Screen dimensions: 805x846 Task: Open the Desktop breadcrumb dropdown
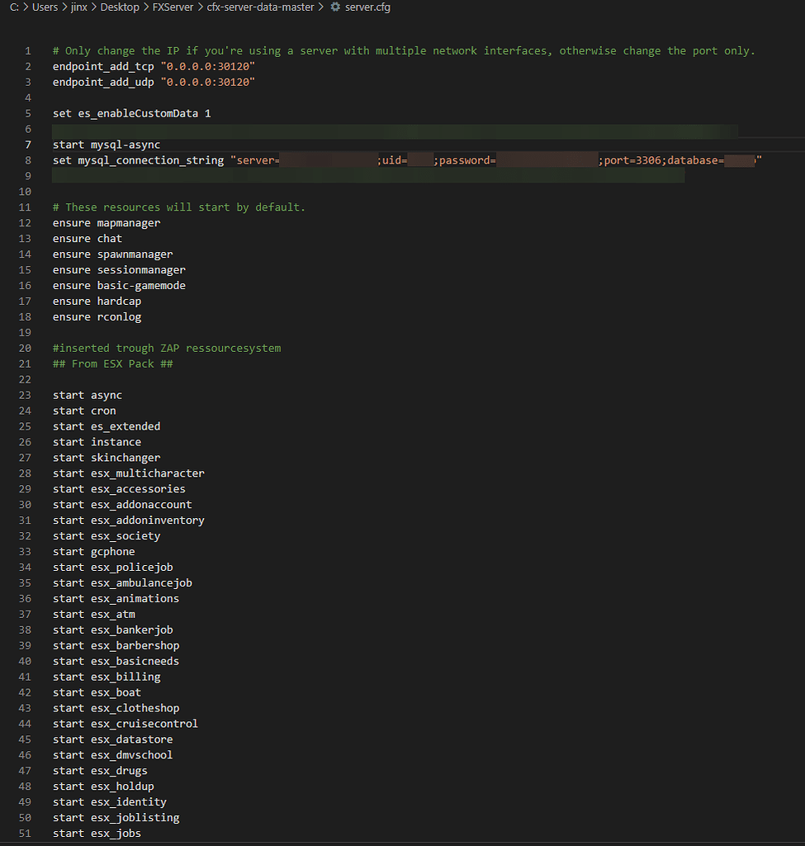[x=120, y=7]
